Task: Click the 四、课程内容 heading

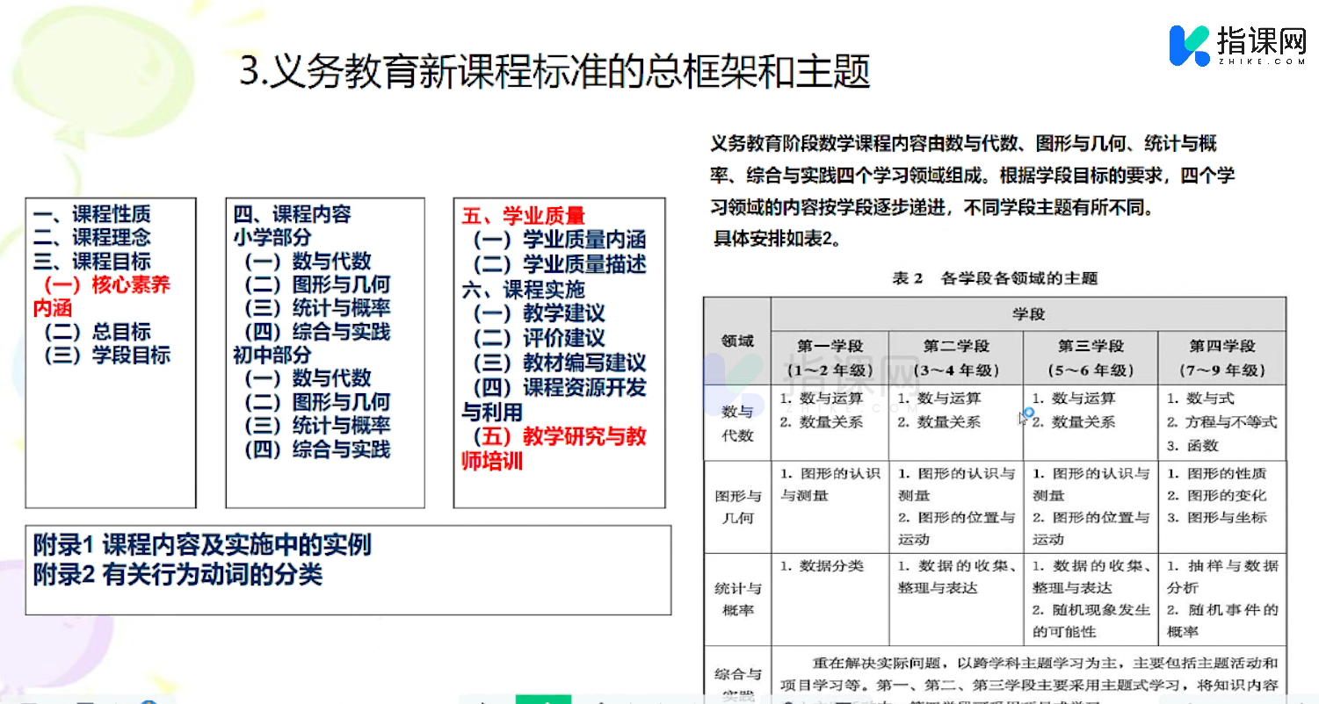Action: pyautogui.click(x=292, y=214)
